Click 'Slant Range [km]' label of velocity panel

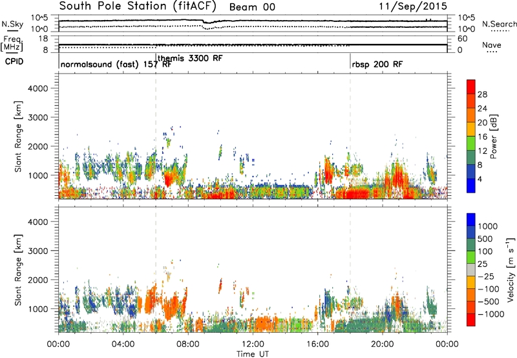point(18,269)
